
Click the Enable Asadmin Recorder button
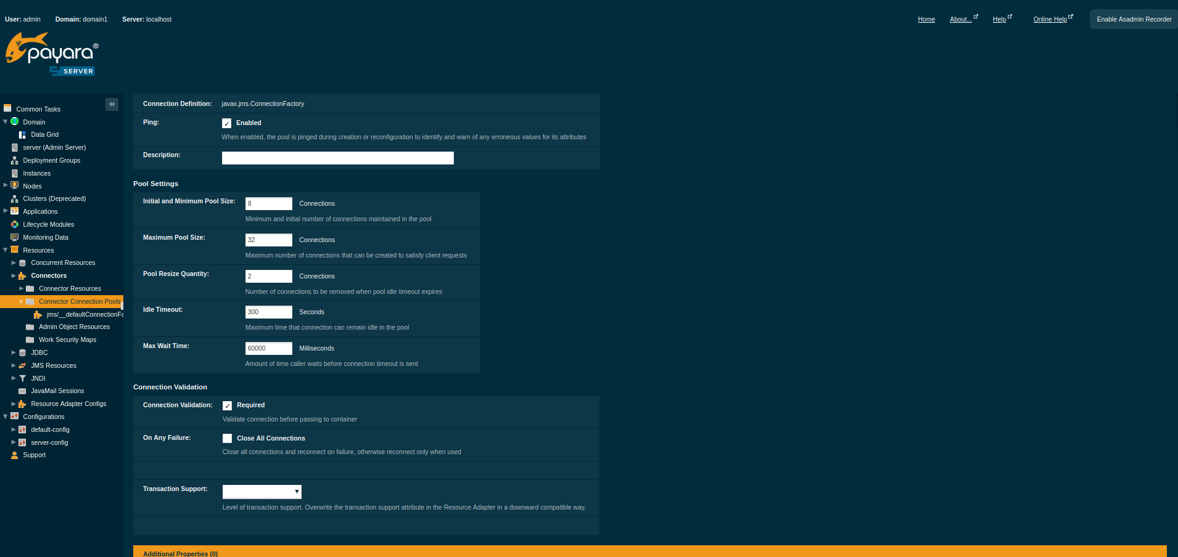coord(1134,19)
